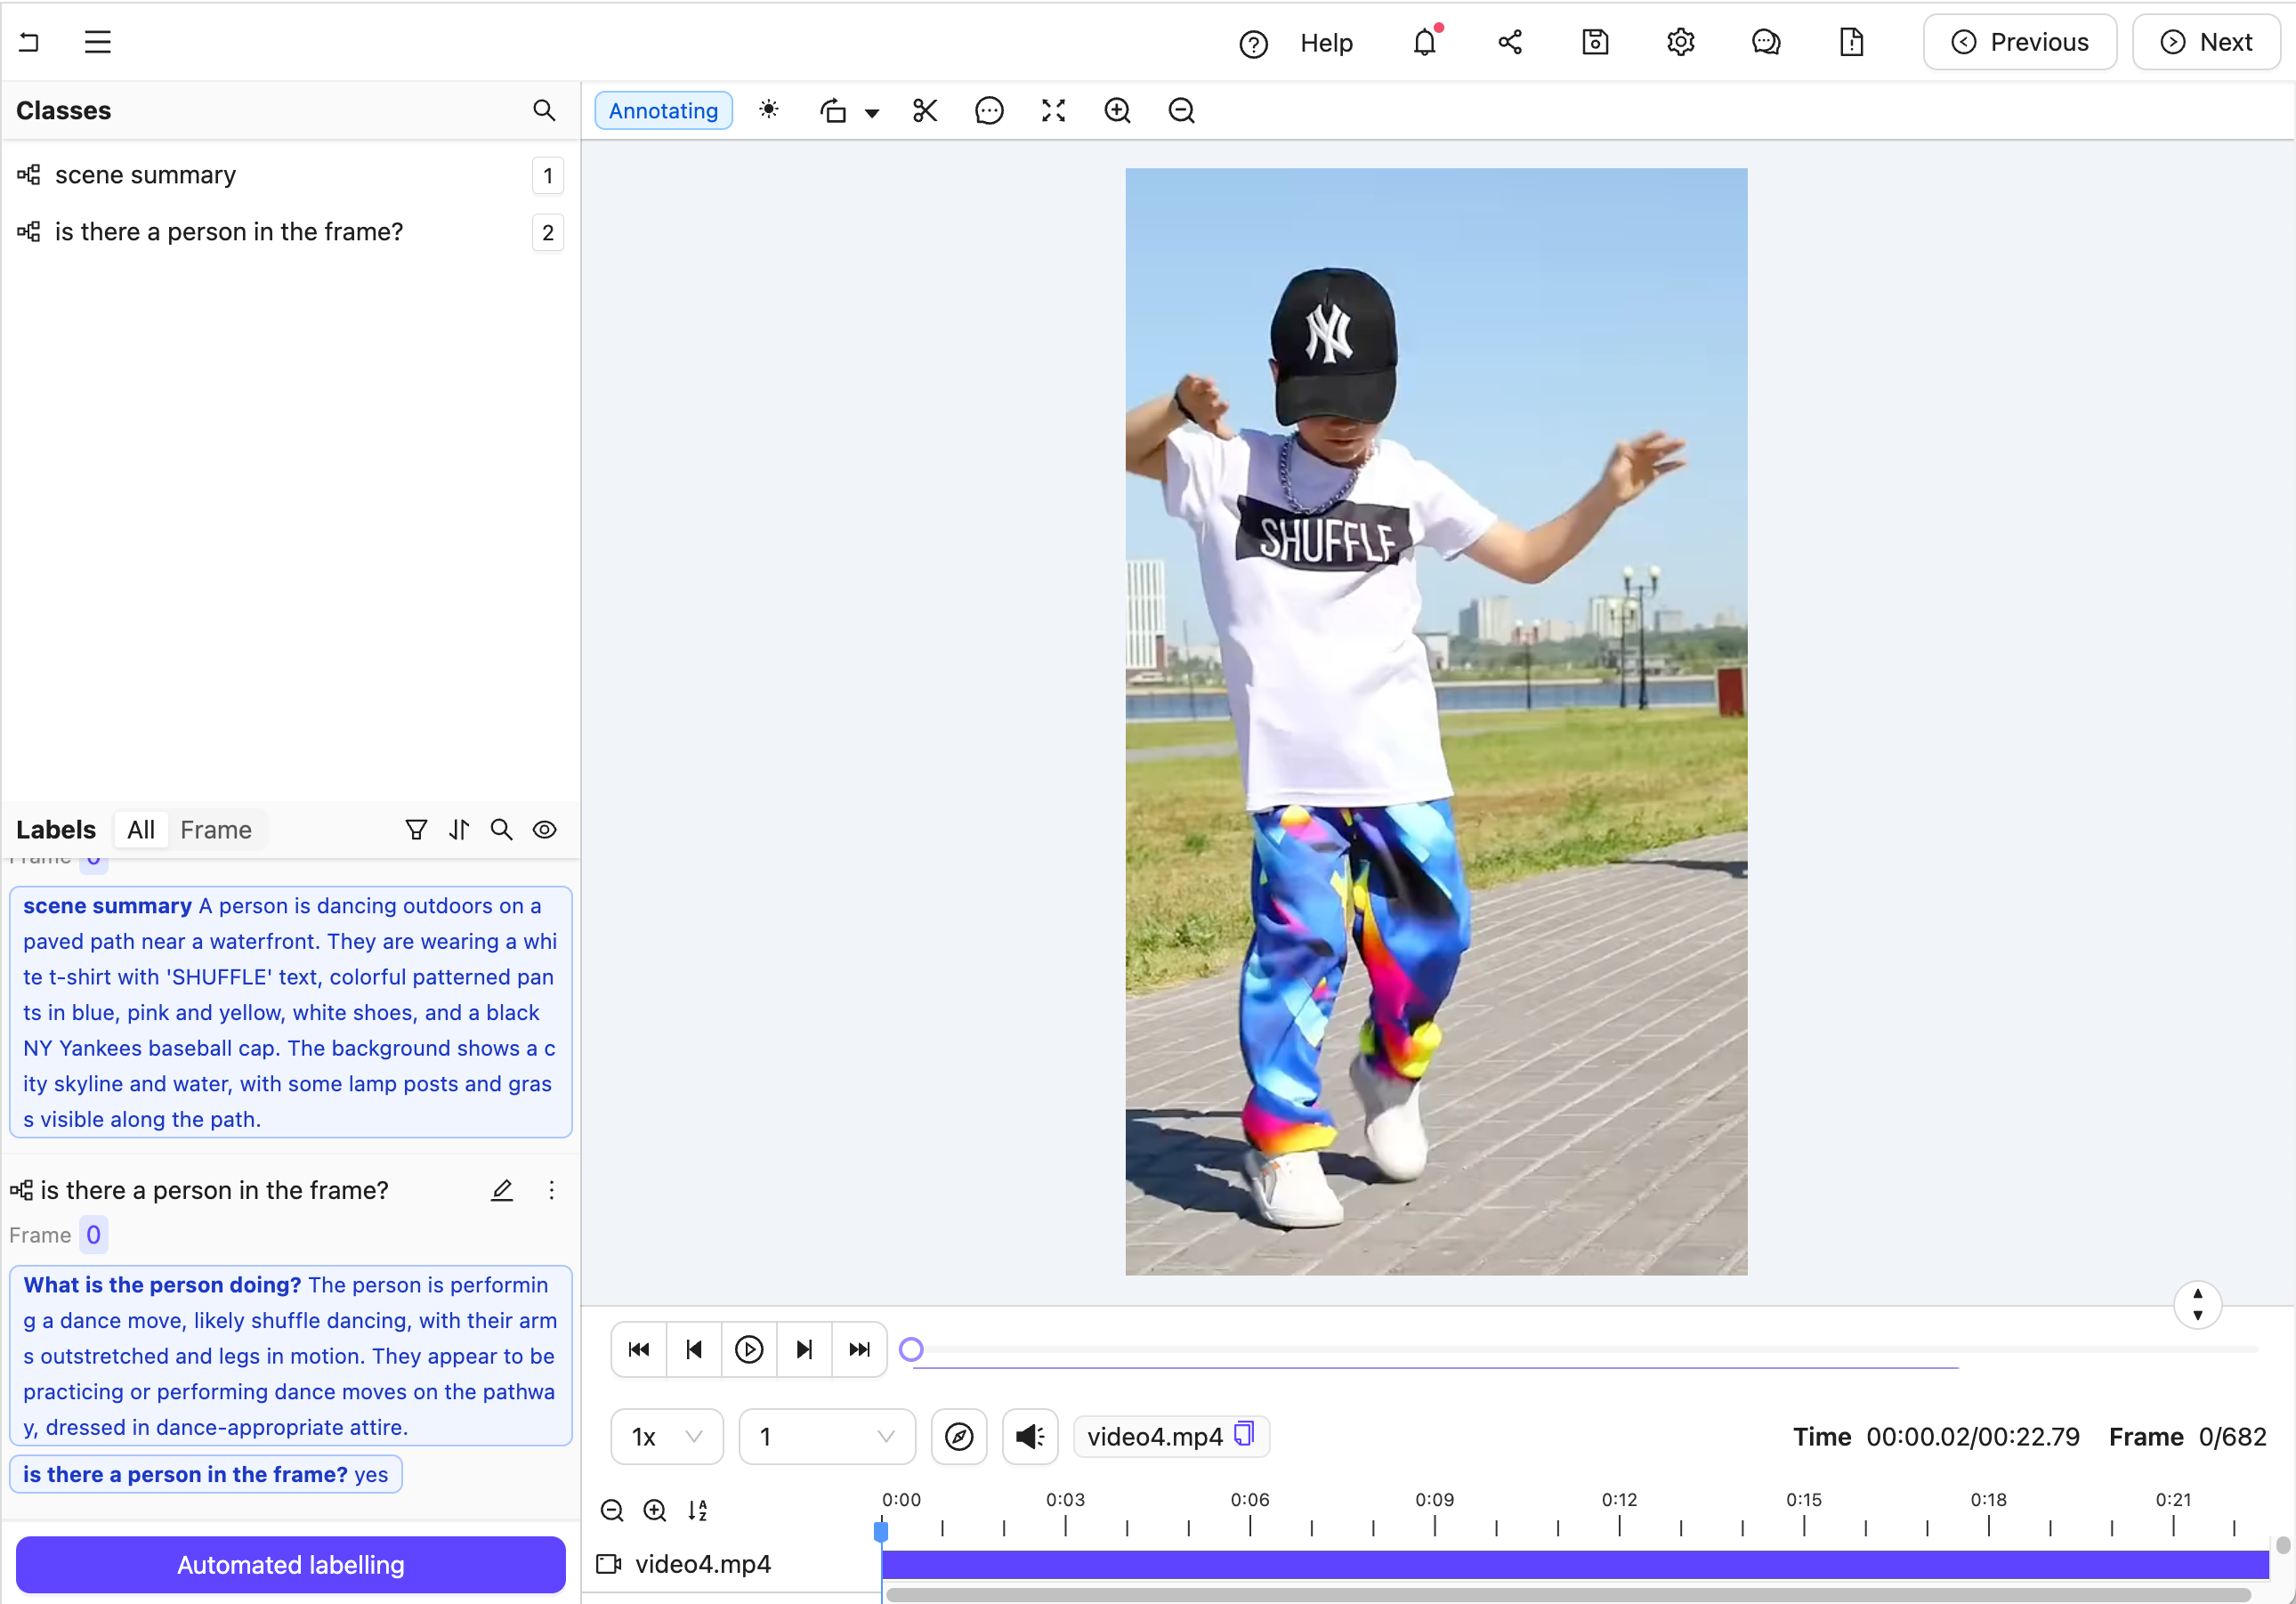
Task: Search labels with magnifier
Action: 501,829
